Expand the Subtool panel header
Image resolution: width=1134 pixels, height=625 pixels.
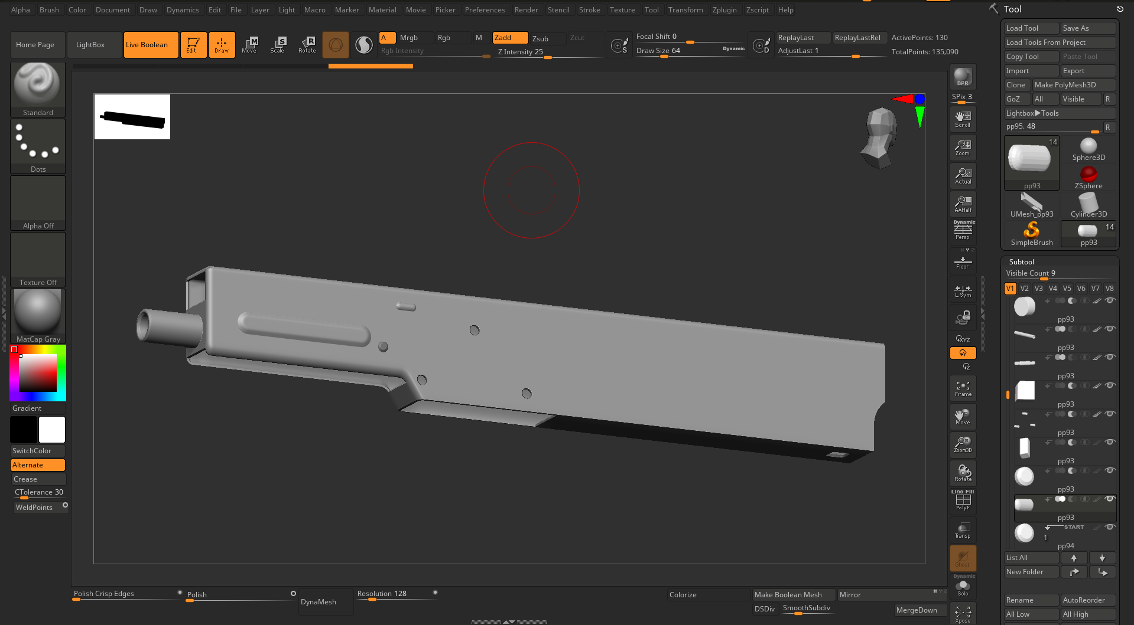[x=1022, y=261]
